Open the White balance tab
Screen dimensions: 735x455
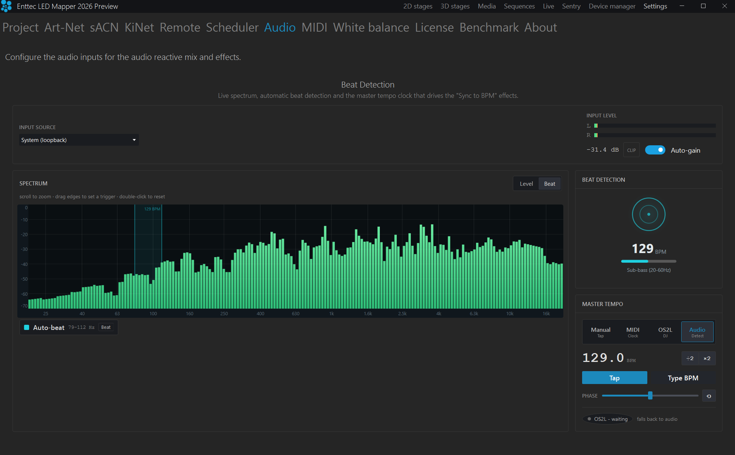point(371,28)
